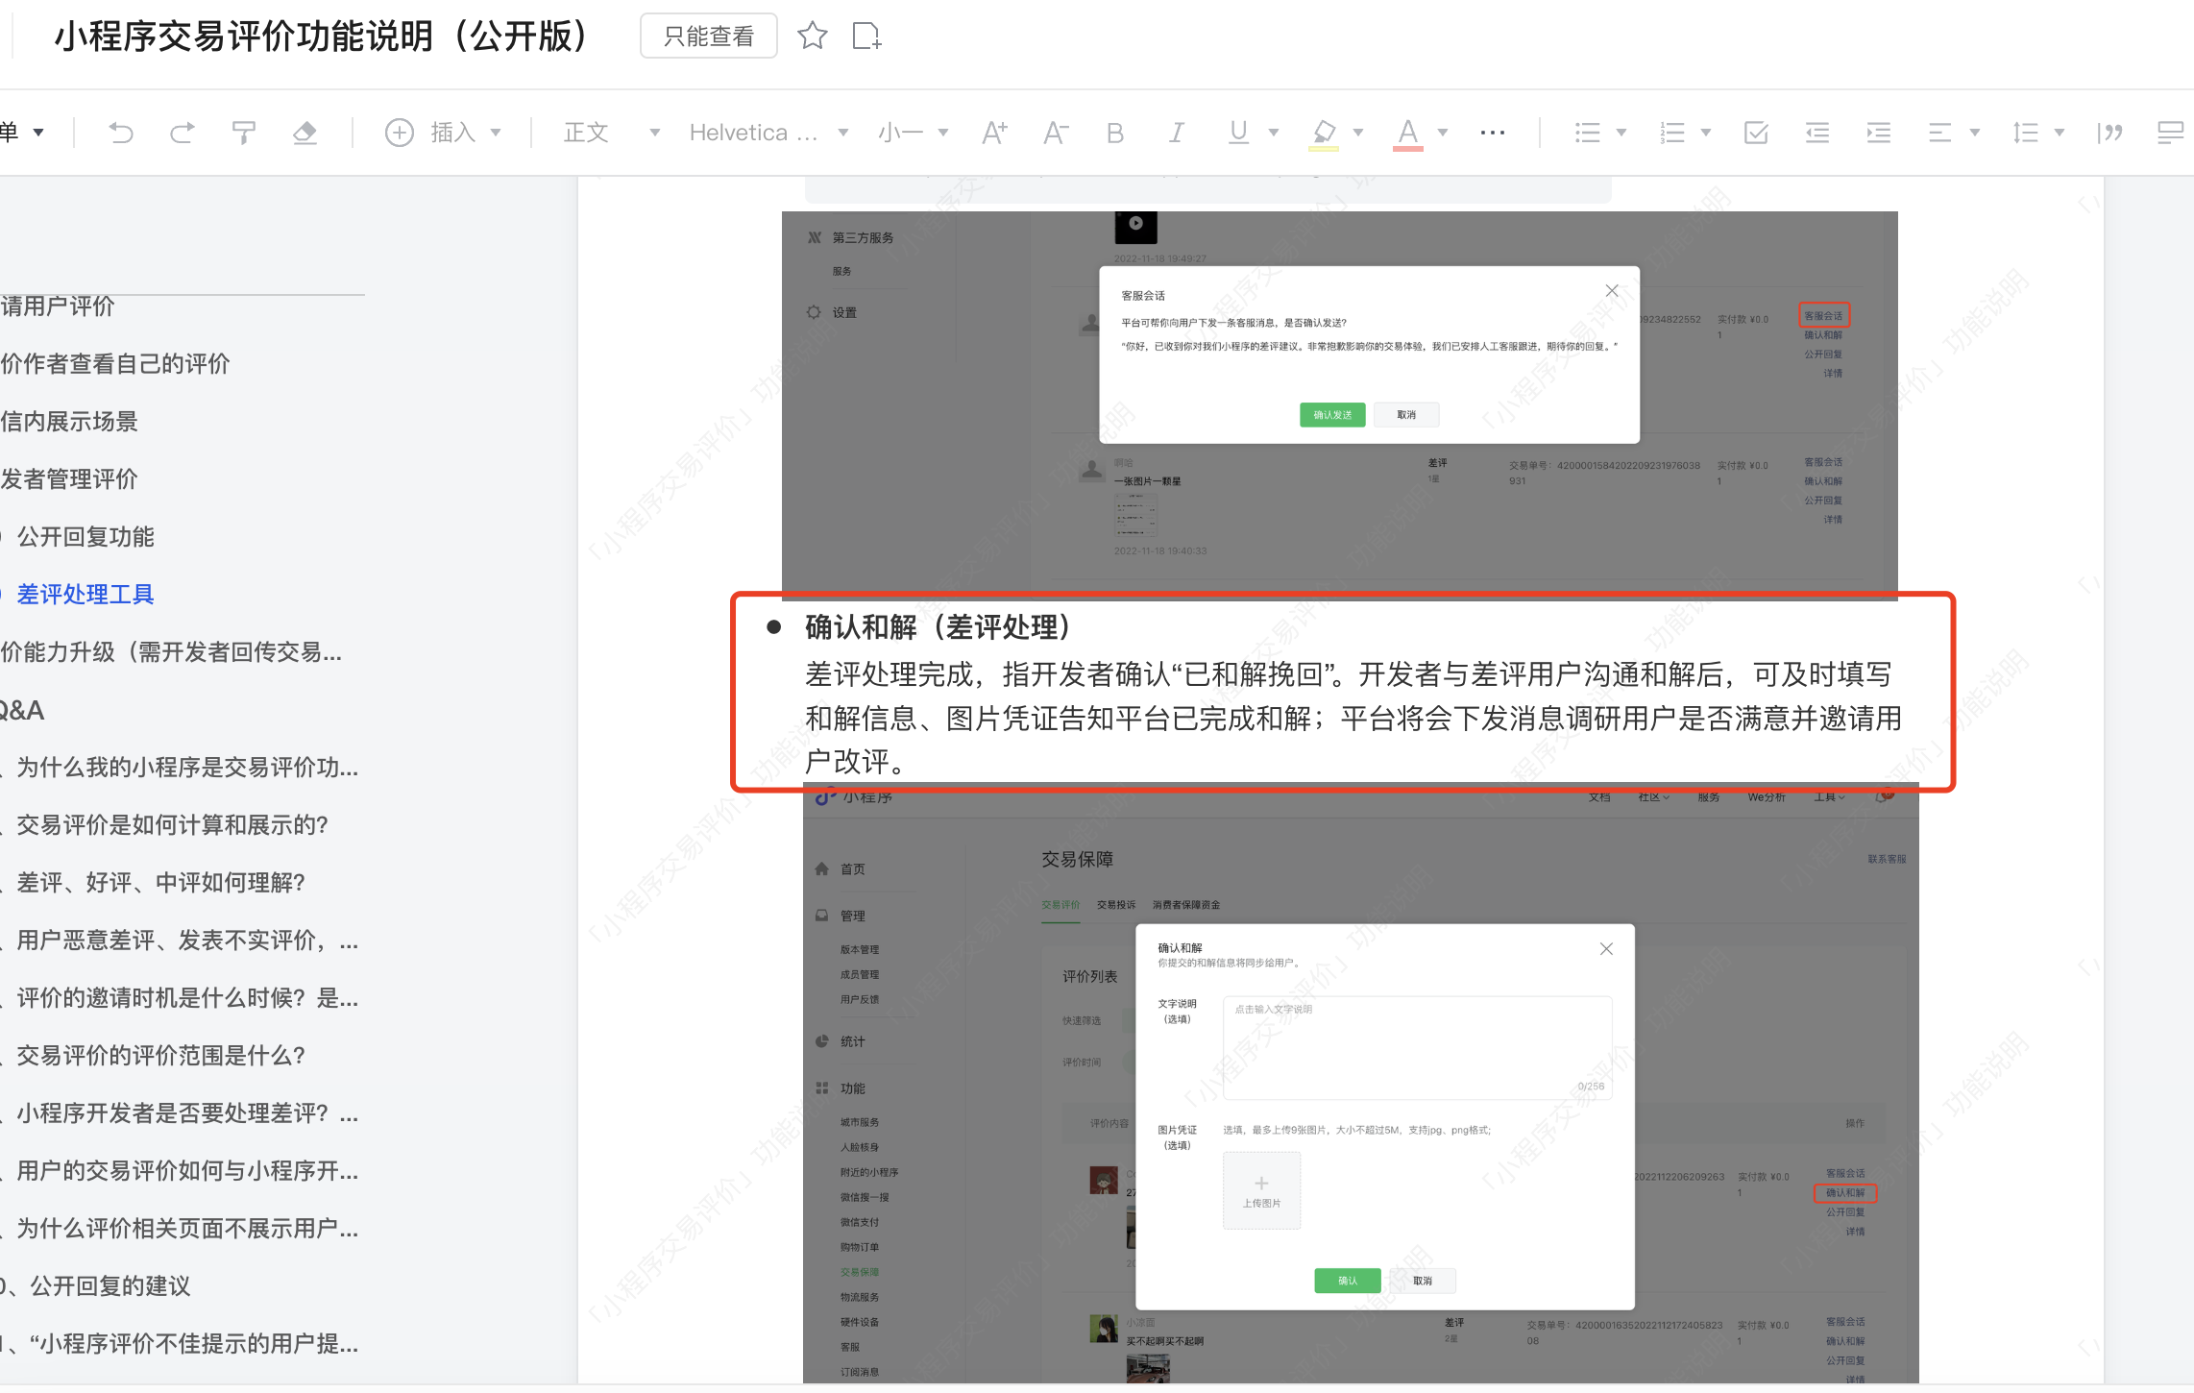Screen dimensions: 2194x1393
Task: Open the more options ellipsis menu
Action: [1493, 133]
